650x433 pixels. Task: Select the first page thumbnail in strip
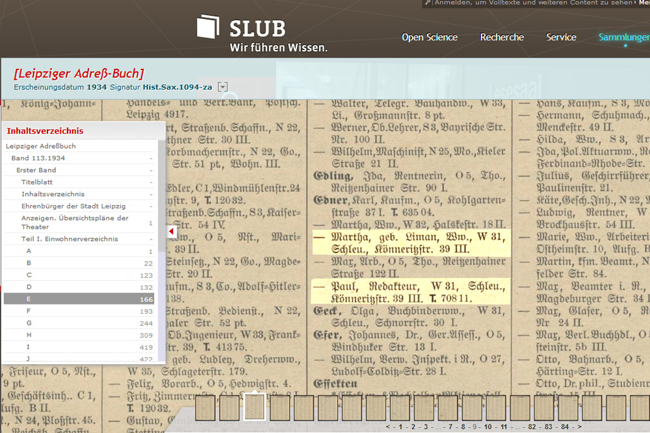click(205, 408)
